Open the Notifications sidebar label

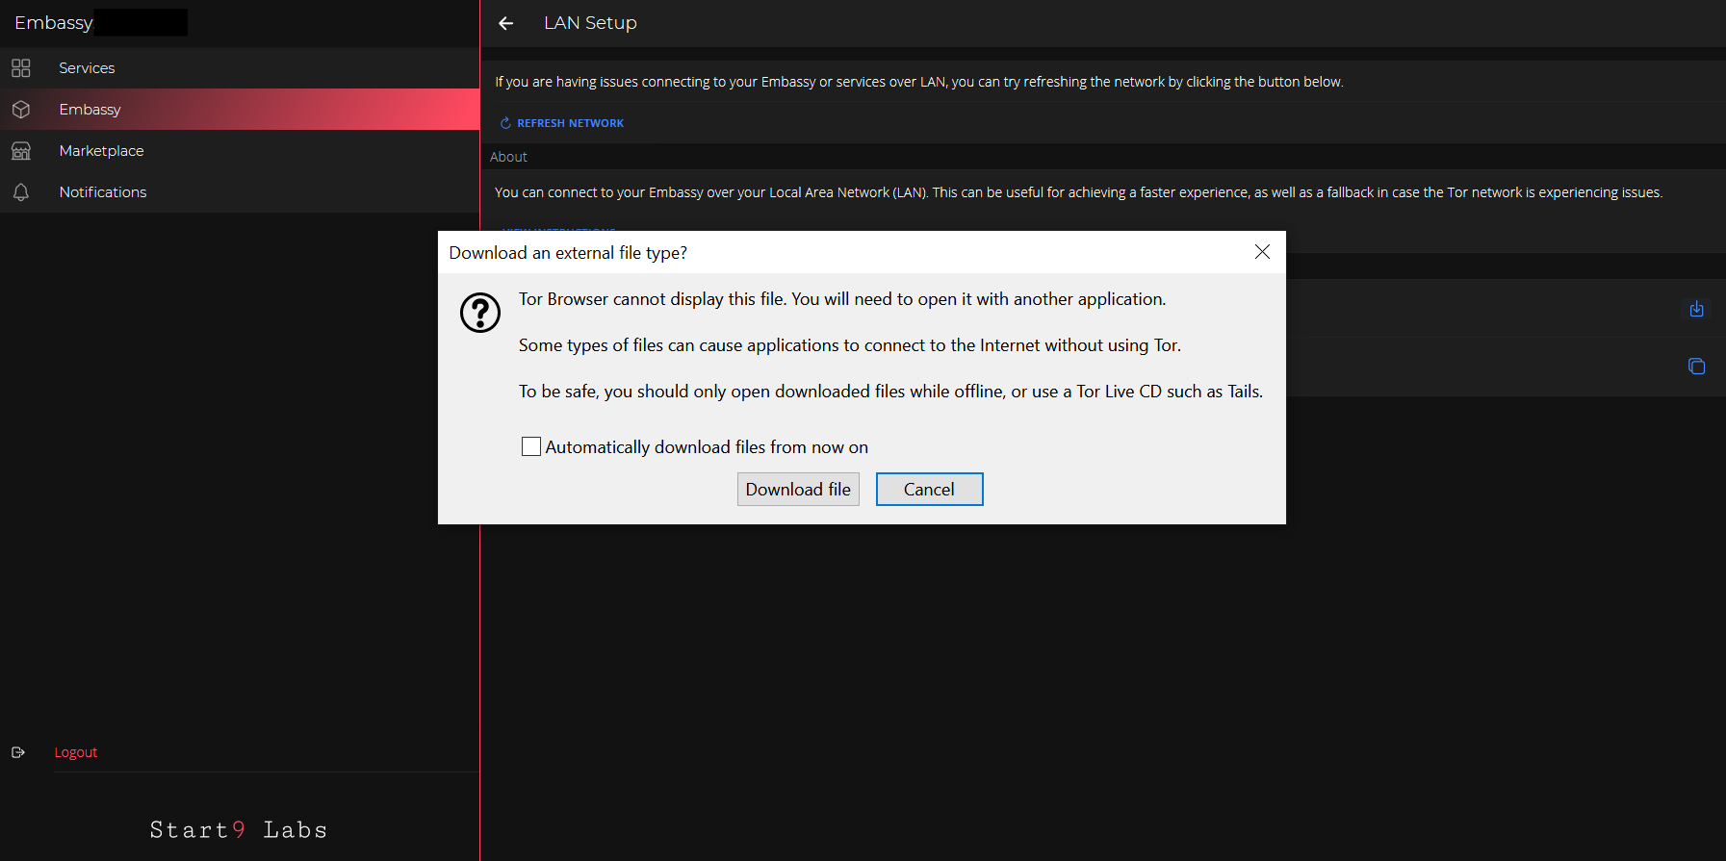pyautogui.click(x=103, y=192)
